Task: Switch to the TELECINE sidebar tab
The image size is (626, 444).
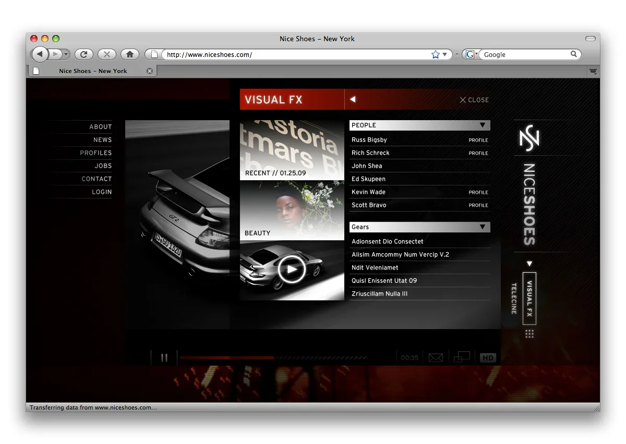Action: pos(513,298)
